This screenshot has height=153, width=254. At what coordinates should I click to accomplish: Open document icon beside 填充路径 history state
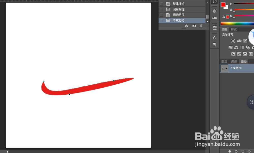[x=168, y=20]
